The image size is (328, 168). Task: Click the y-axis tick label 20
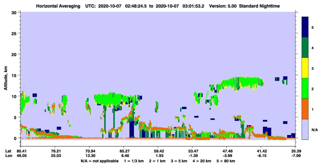pyautogui.click(x=15, y=54)
